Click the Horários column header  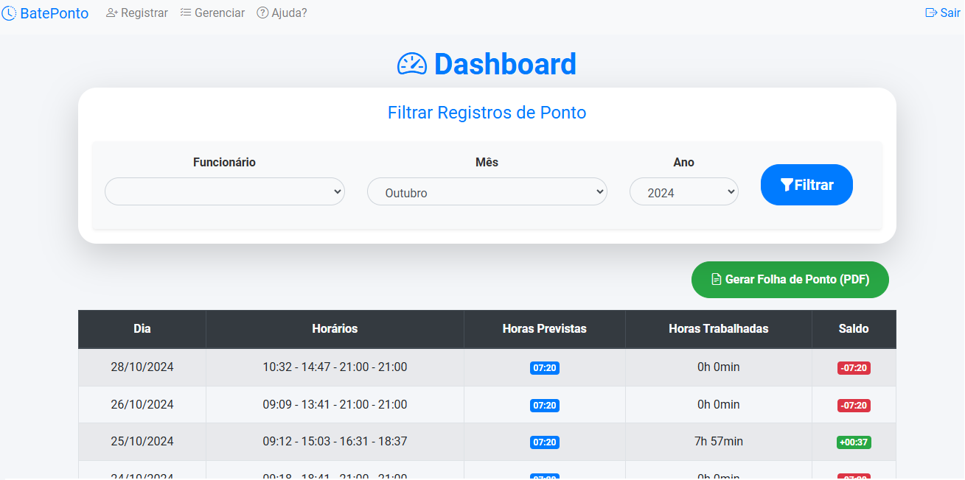335,329
